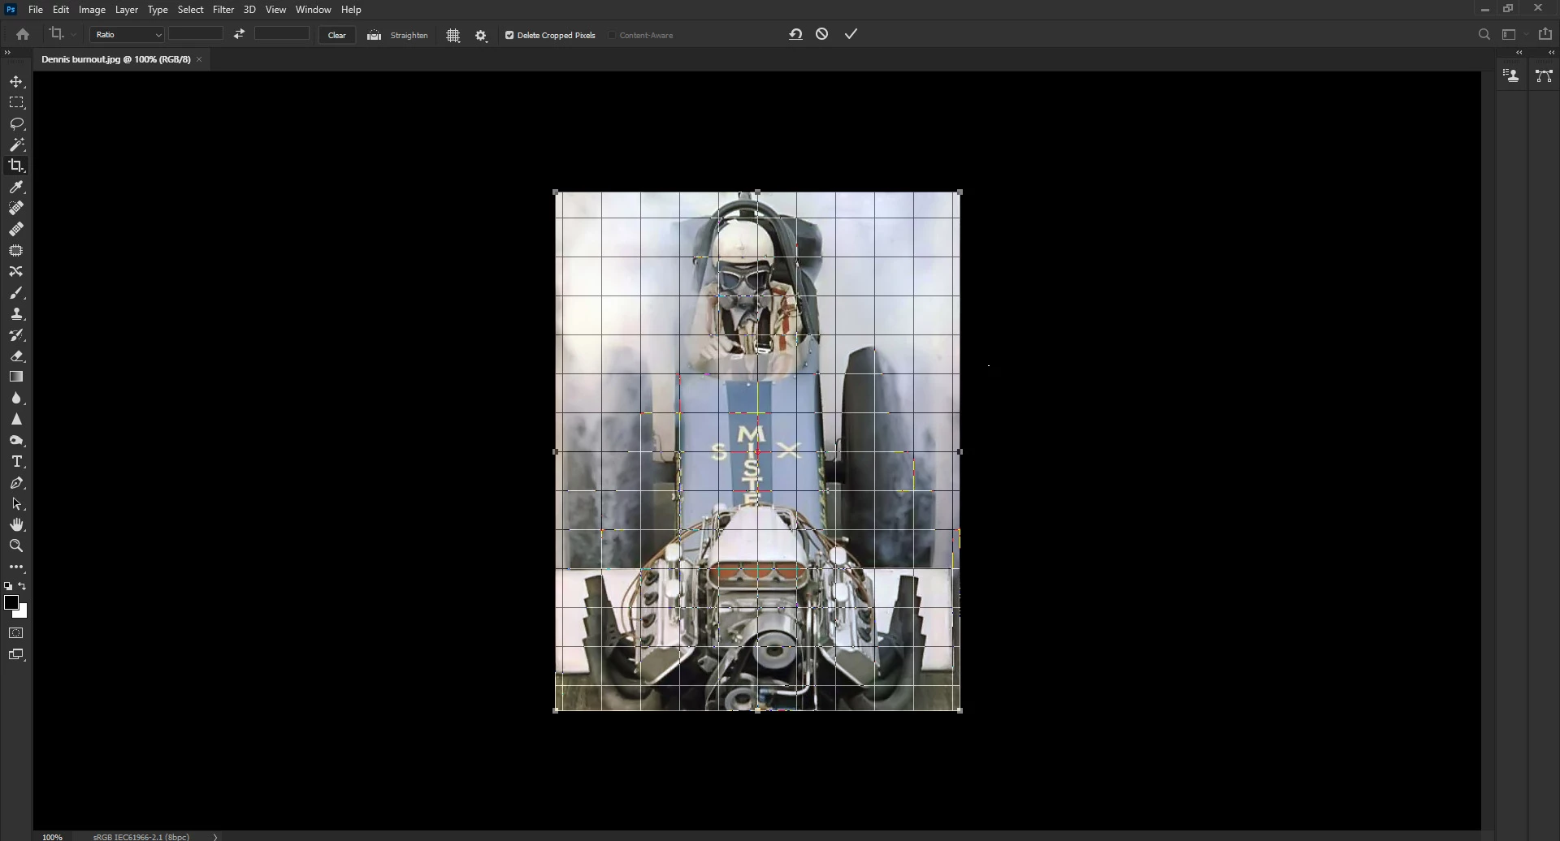Swap height and width crop values
1560x841 pixels.
[239, 34]
